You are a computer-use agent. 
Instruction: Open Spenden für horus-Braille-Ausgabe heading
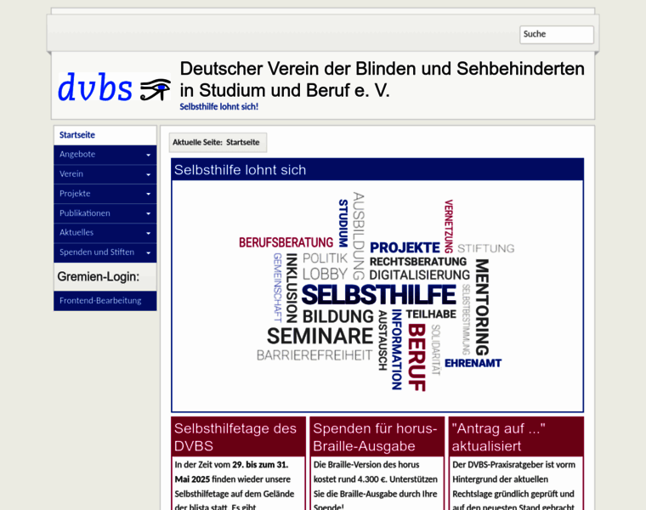[x=375, y=437]
